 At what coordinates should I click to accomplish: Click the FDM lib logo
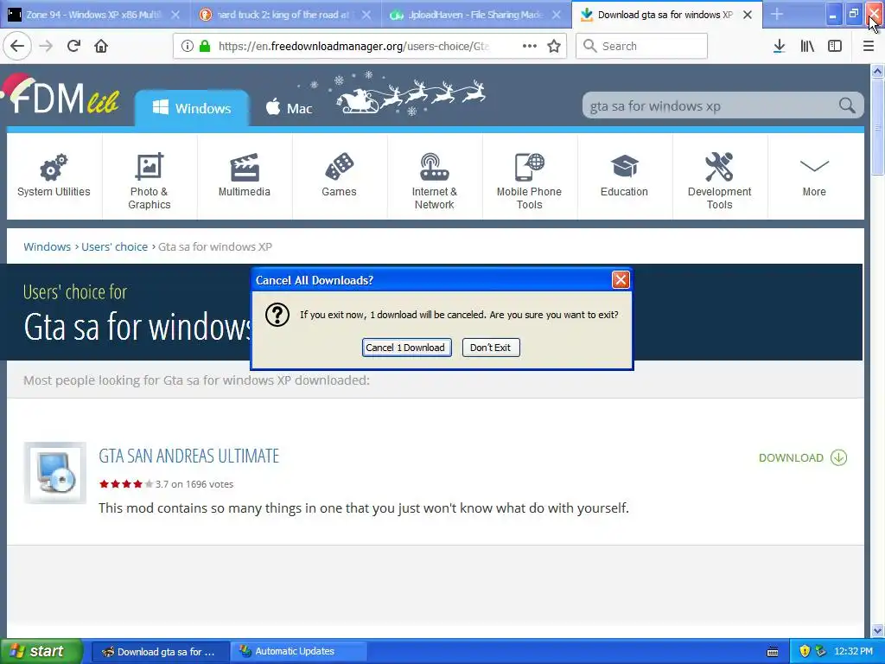pos(61,95)
